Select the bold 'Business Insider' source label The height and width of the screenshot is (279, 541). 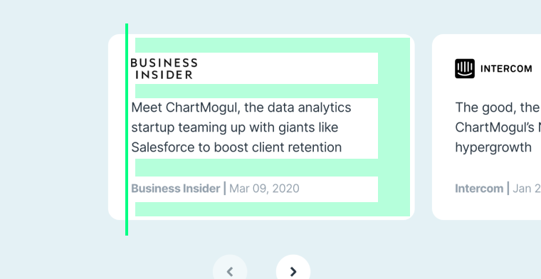click(176, 189)
